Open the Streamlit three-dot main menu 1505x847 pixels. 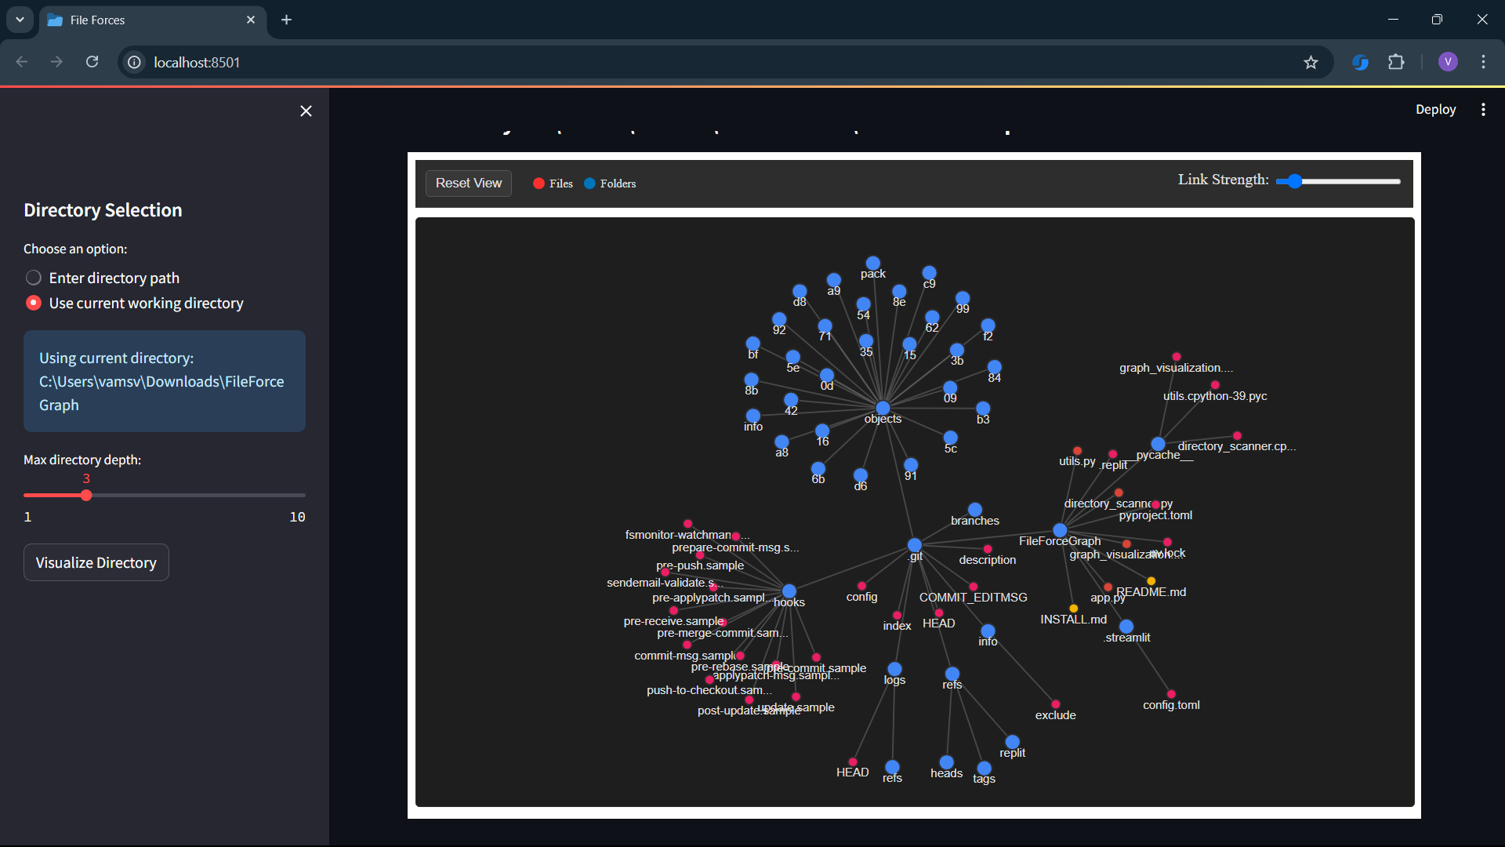[x=1483, y=110]
